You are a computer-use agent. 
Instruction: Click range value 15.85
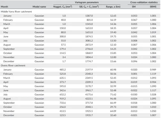point(113,53)
